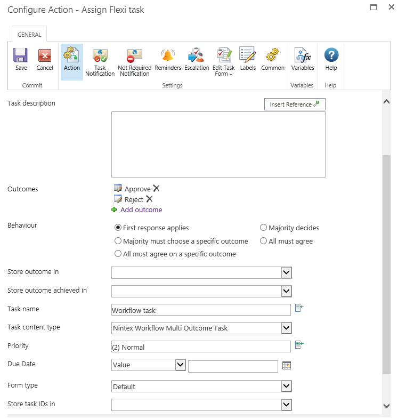
Task: Click the Insert Reference button
Action: click(x=295, y=104)
